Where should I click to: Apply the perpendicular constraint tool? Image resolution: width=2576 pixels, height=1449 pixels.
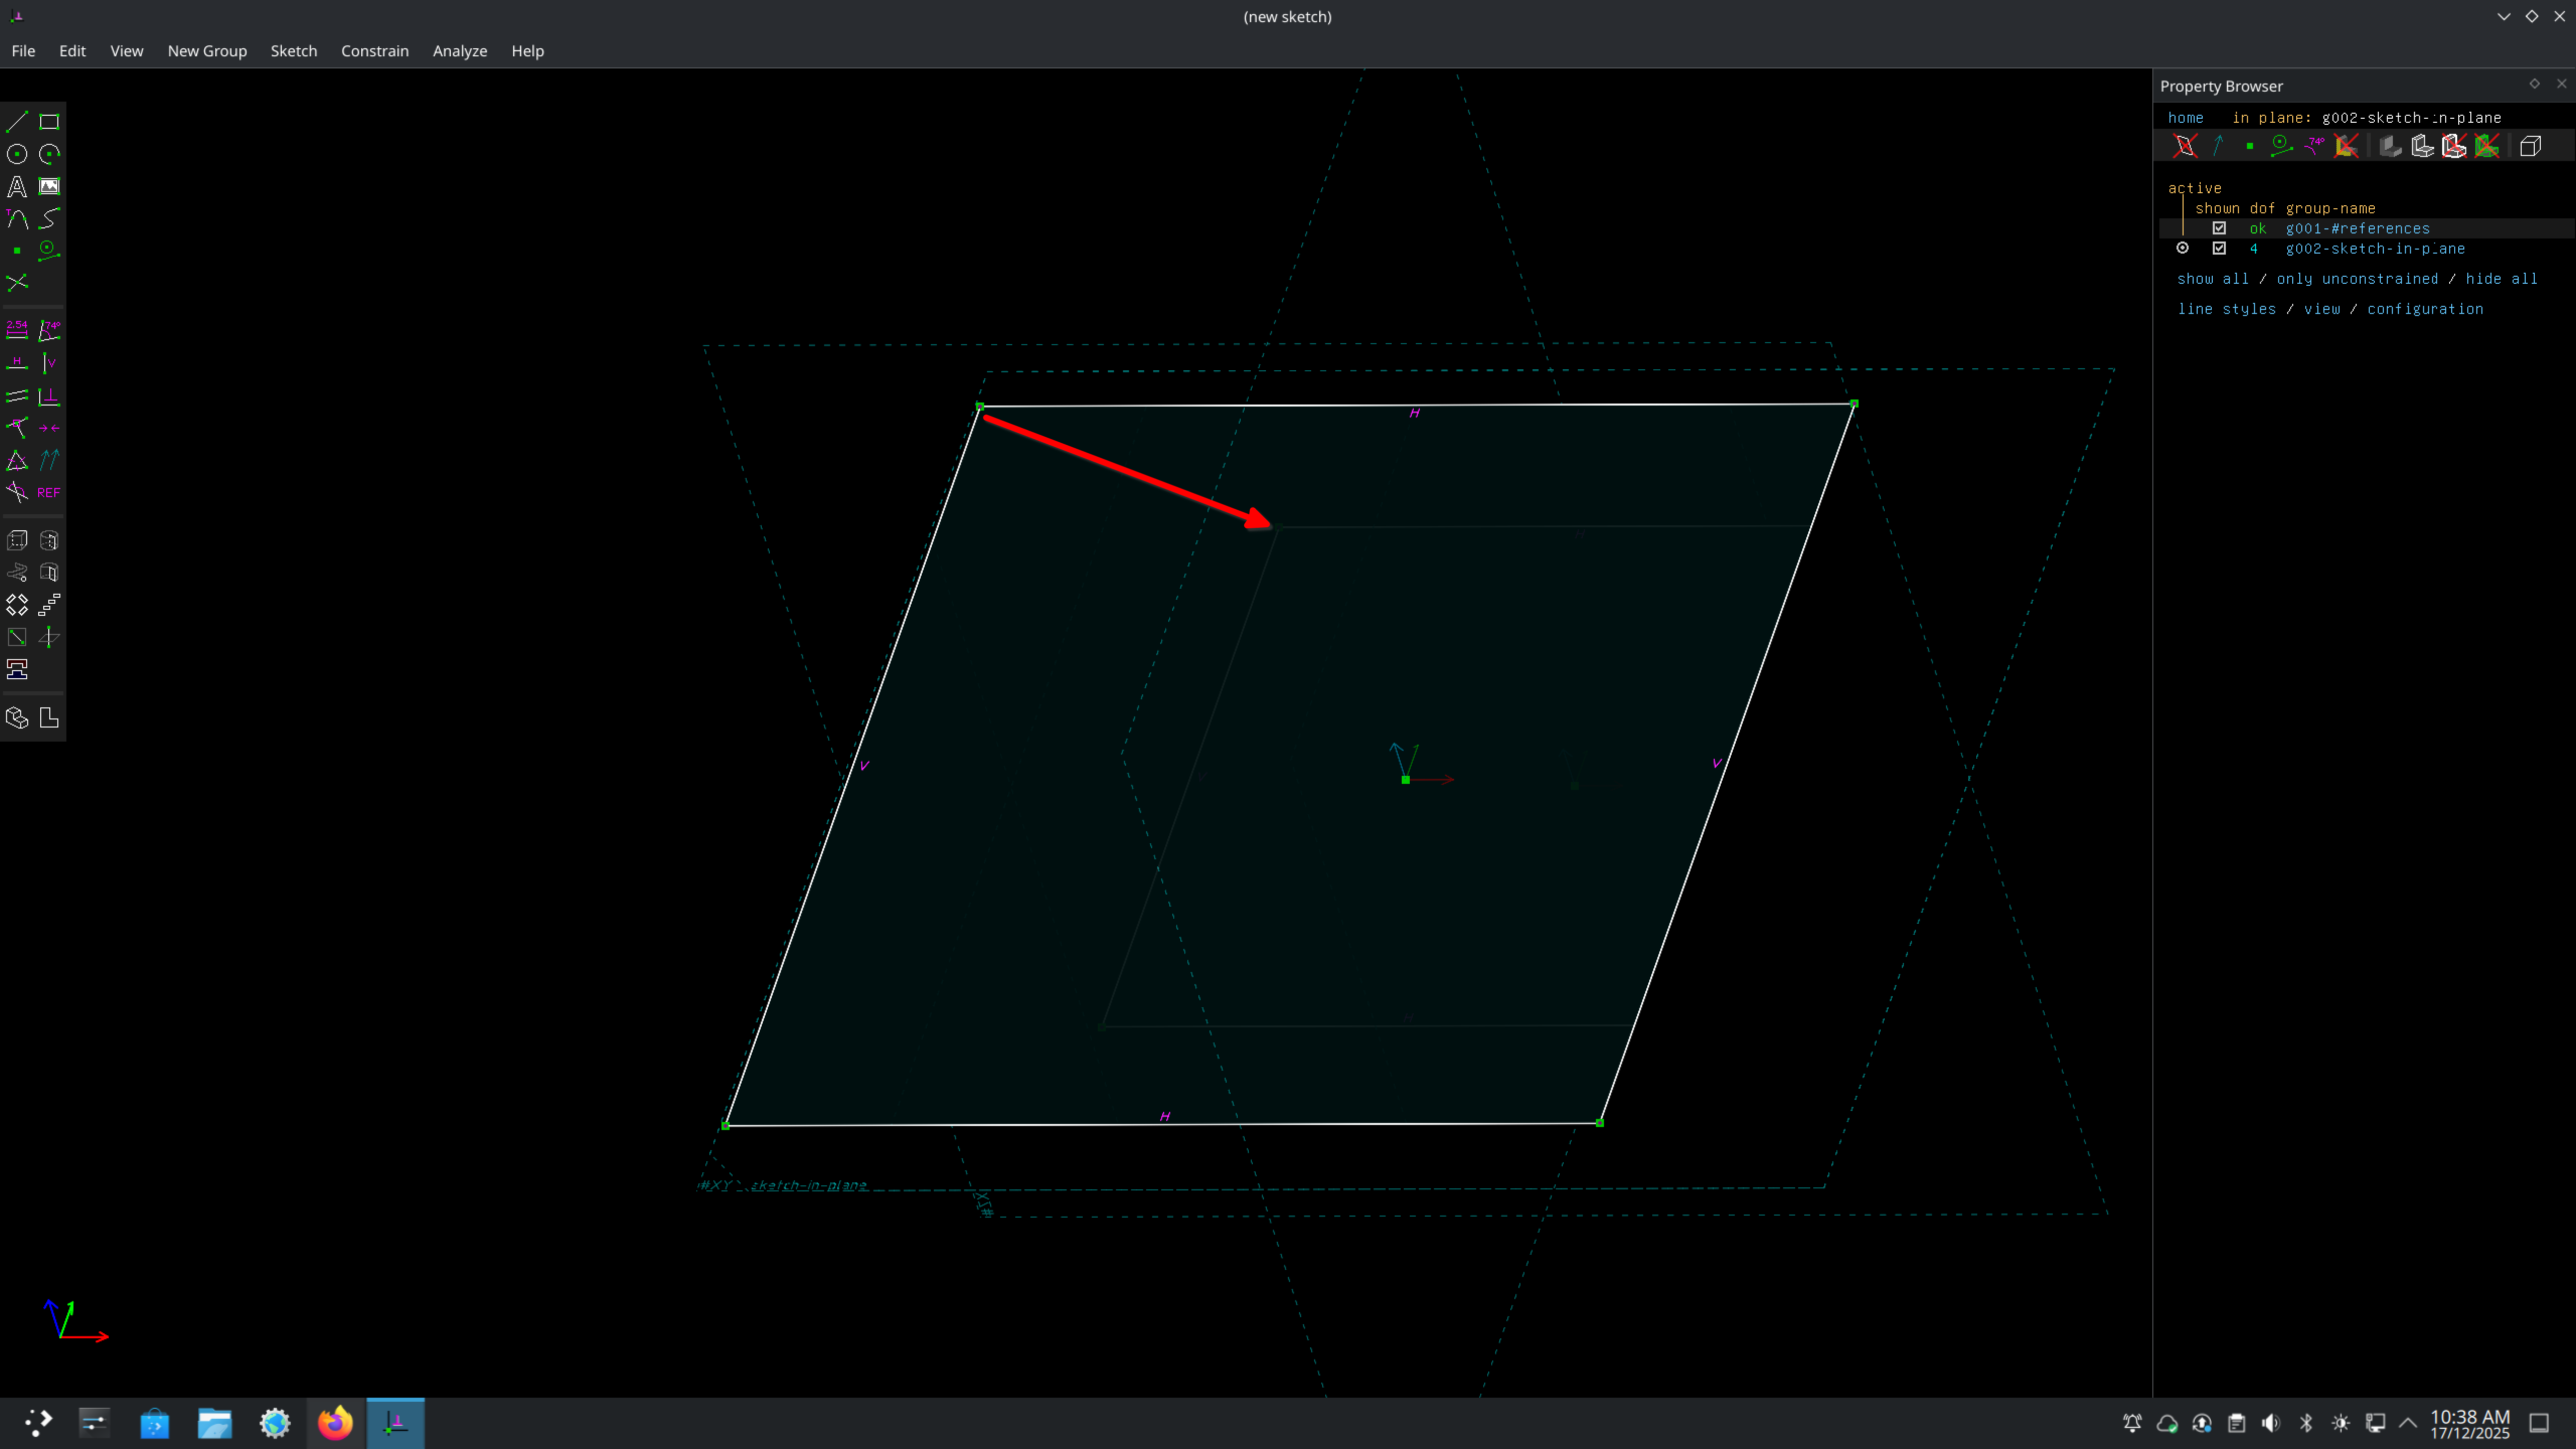(x=49, y=396)
